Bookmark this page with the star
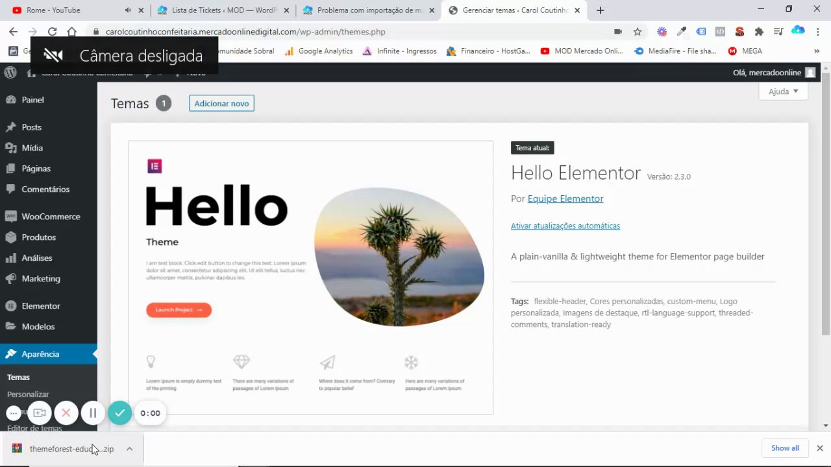Viewport: 831px width, 467px height. click(x=638, y=32)
